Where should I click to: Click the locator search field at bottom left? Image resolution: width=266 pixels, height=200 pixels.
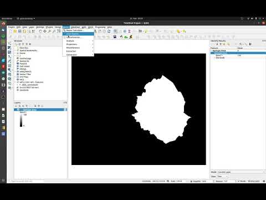coord(27,181)
